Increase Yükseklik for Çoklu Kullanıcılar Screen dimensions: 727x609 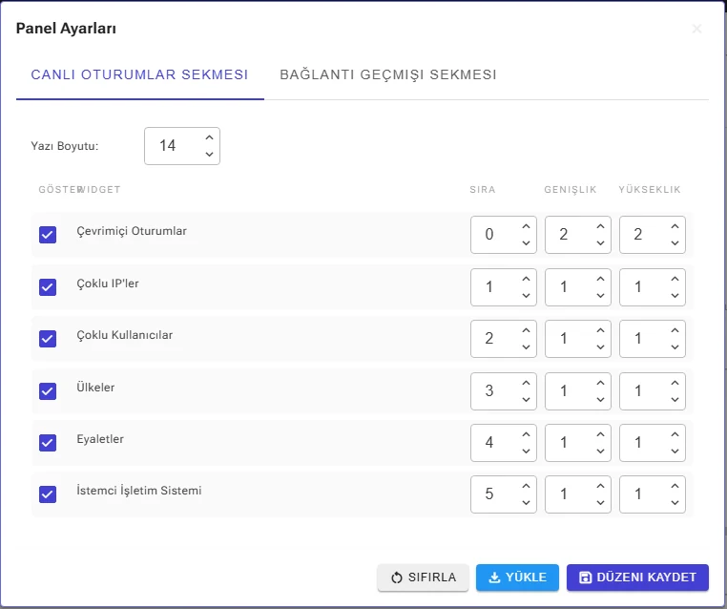pyautogui.click(x=675, y=330)
